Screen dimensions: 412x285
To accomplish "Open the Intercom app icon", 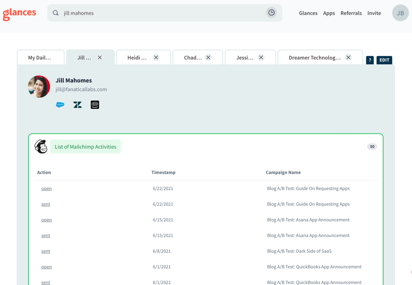I will click(95, 105).
